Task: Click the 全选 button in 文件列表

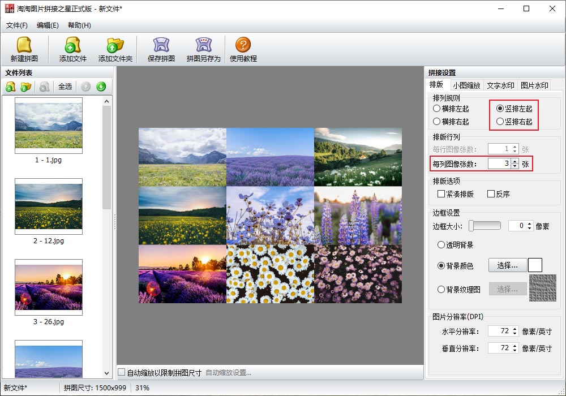Action: [65, 87]
